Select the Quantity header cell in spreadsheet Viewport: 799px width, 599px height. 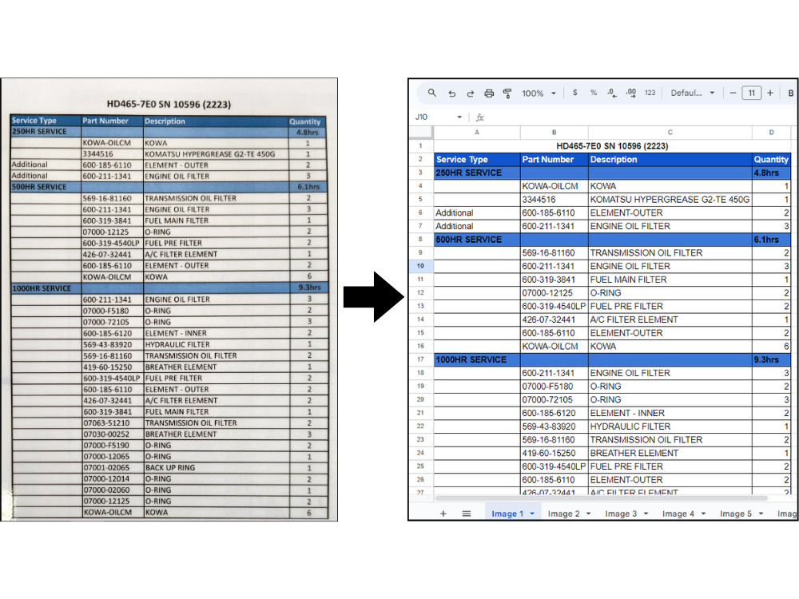coord(772,160)
